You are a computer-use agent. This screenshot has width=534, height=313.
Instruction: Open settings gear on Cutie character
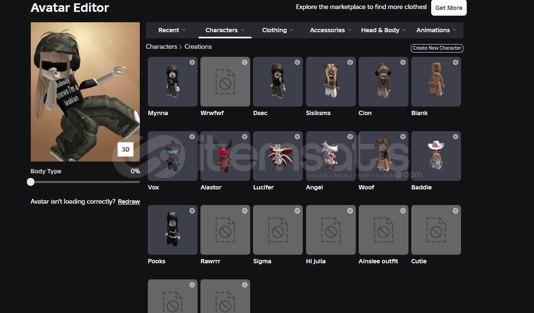(455, 211)
